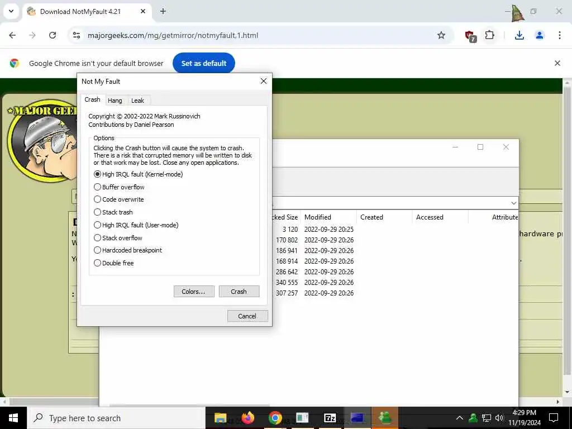
Task: Open the Leak tab
Action: pyautogui.click(x=137, y=101)
